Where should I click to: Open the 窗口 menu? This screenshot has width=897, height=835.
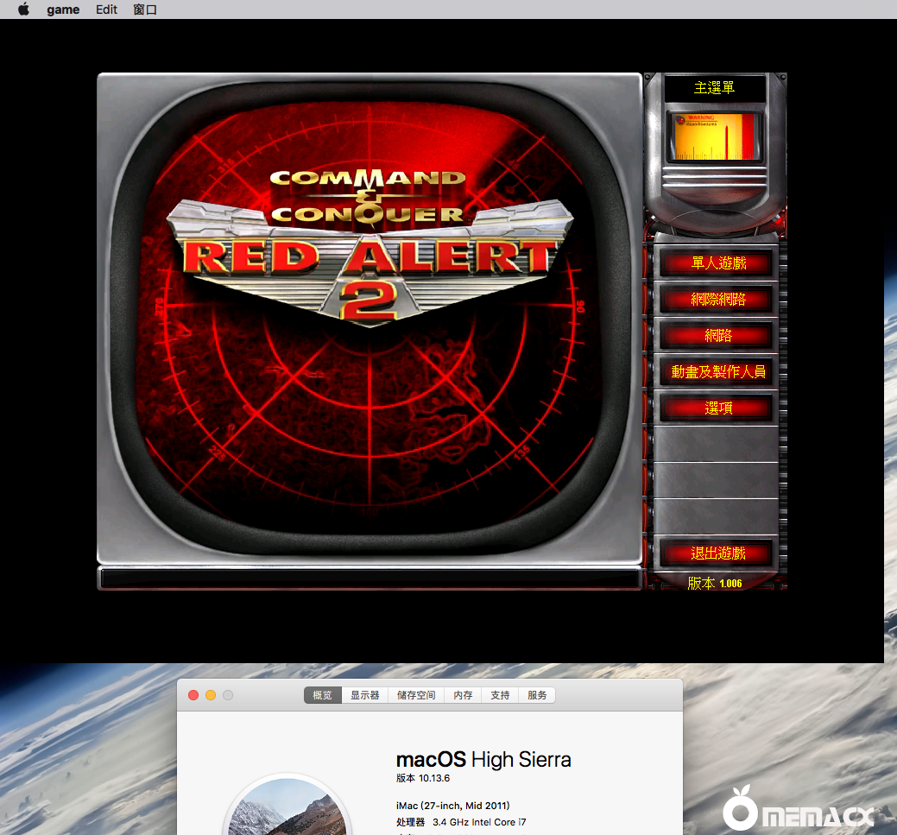pyautogui.click(x=145, y=9)
